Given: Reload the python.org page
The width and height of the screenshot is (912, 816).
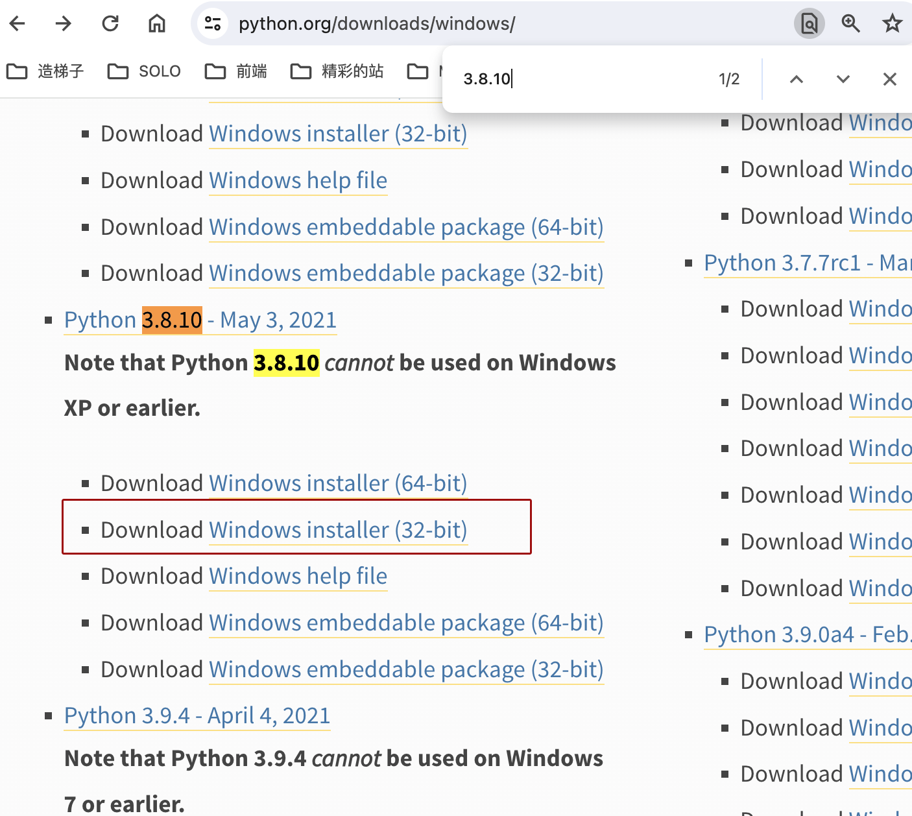Looking at the screenshot, I should [x=110, y=24].
